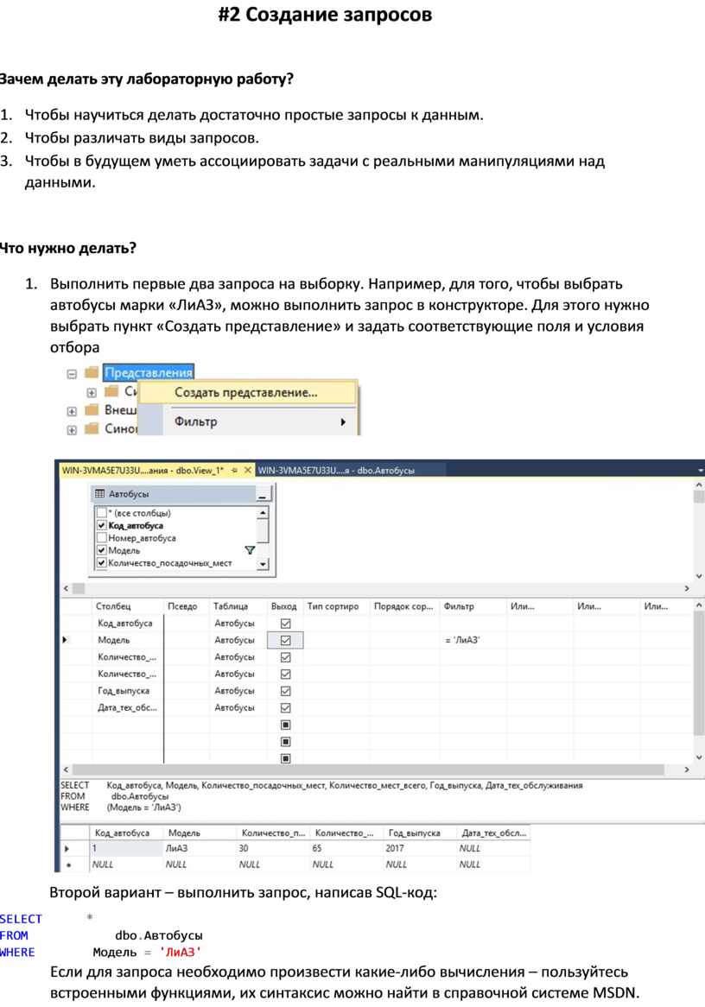This screenshot has width=705, height=1007.
Task: Select the 2017 cell in results grid
Action: pos(420,848)
